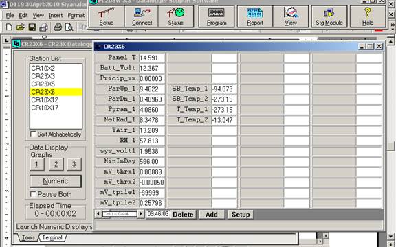Click the ParDn_1 value 0.40960

coord(152,99)
